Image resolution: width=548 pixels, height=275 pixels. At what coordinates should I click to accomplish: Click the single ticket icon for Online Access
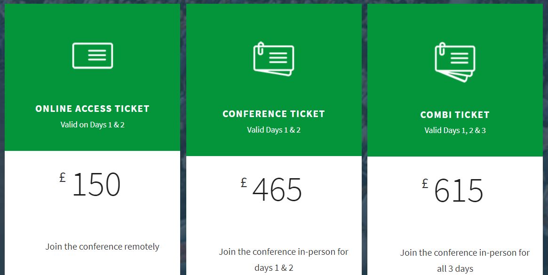[x=93, y=56]
